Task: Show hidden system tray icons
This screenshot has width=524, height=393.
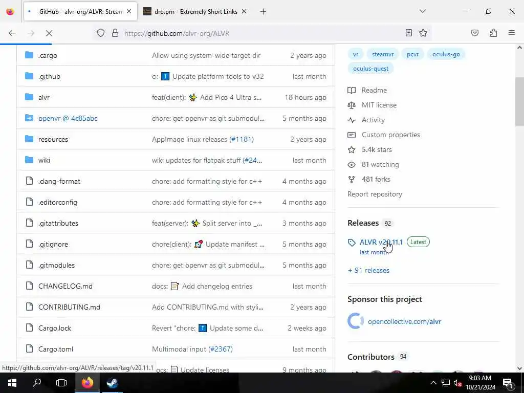Action: point(433,383)
